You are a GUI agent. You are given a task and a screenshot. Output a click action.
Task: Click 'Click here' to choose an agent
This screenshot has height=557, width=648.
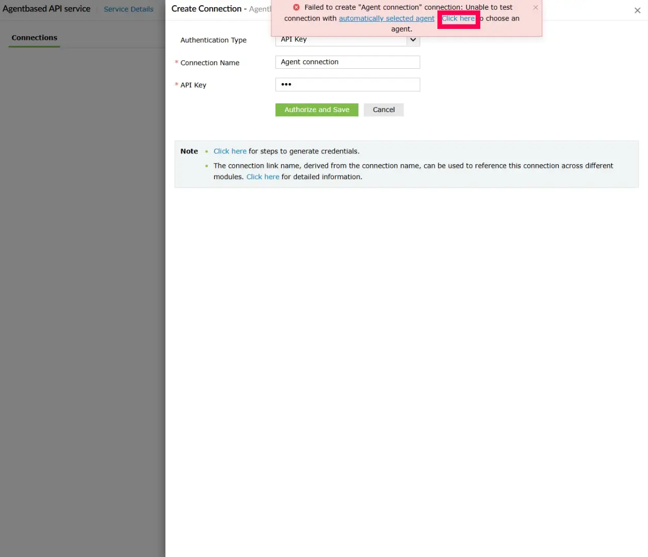tap(458, 18)
